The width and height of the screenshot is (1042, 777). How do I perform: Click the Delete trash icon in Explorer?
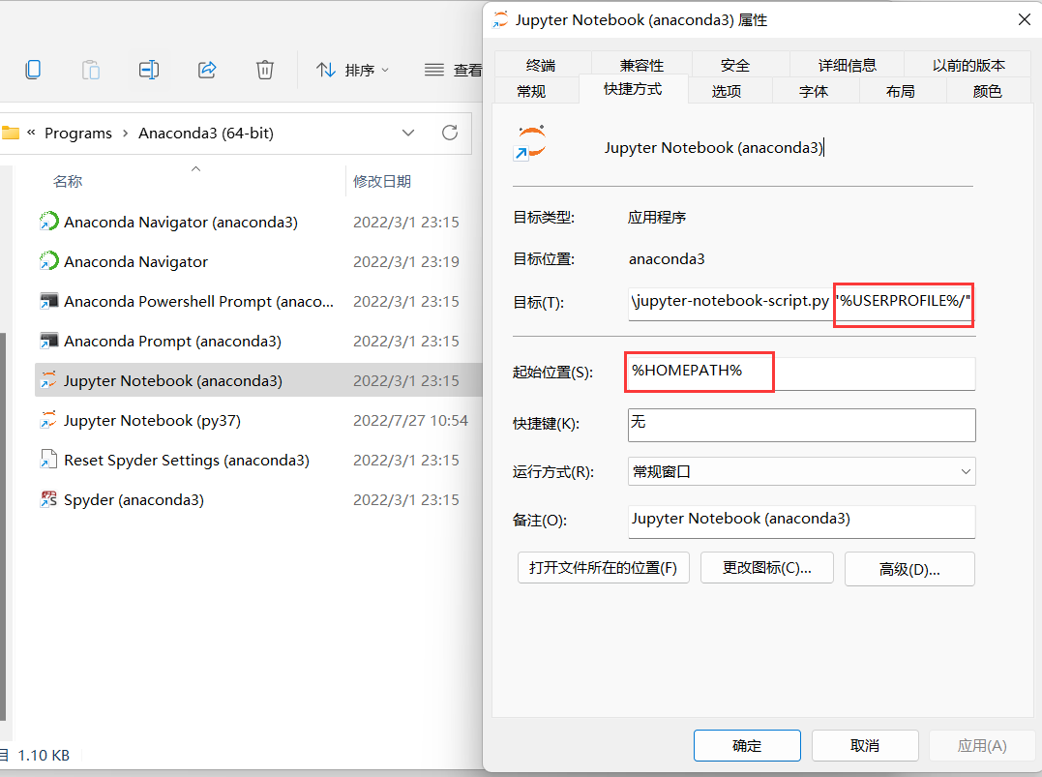(264, 69)
